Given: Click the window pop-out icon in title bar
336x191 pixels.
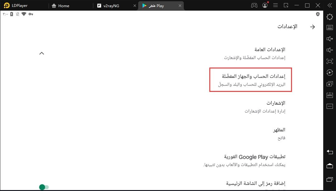Looking at the screenshot, I should [x=286, y=5].
